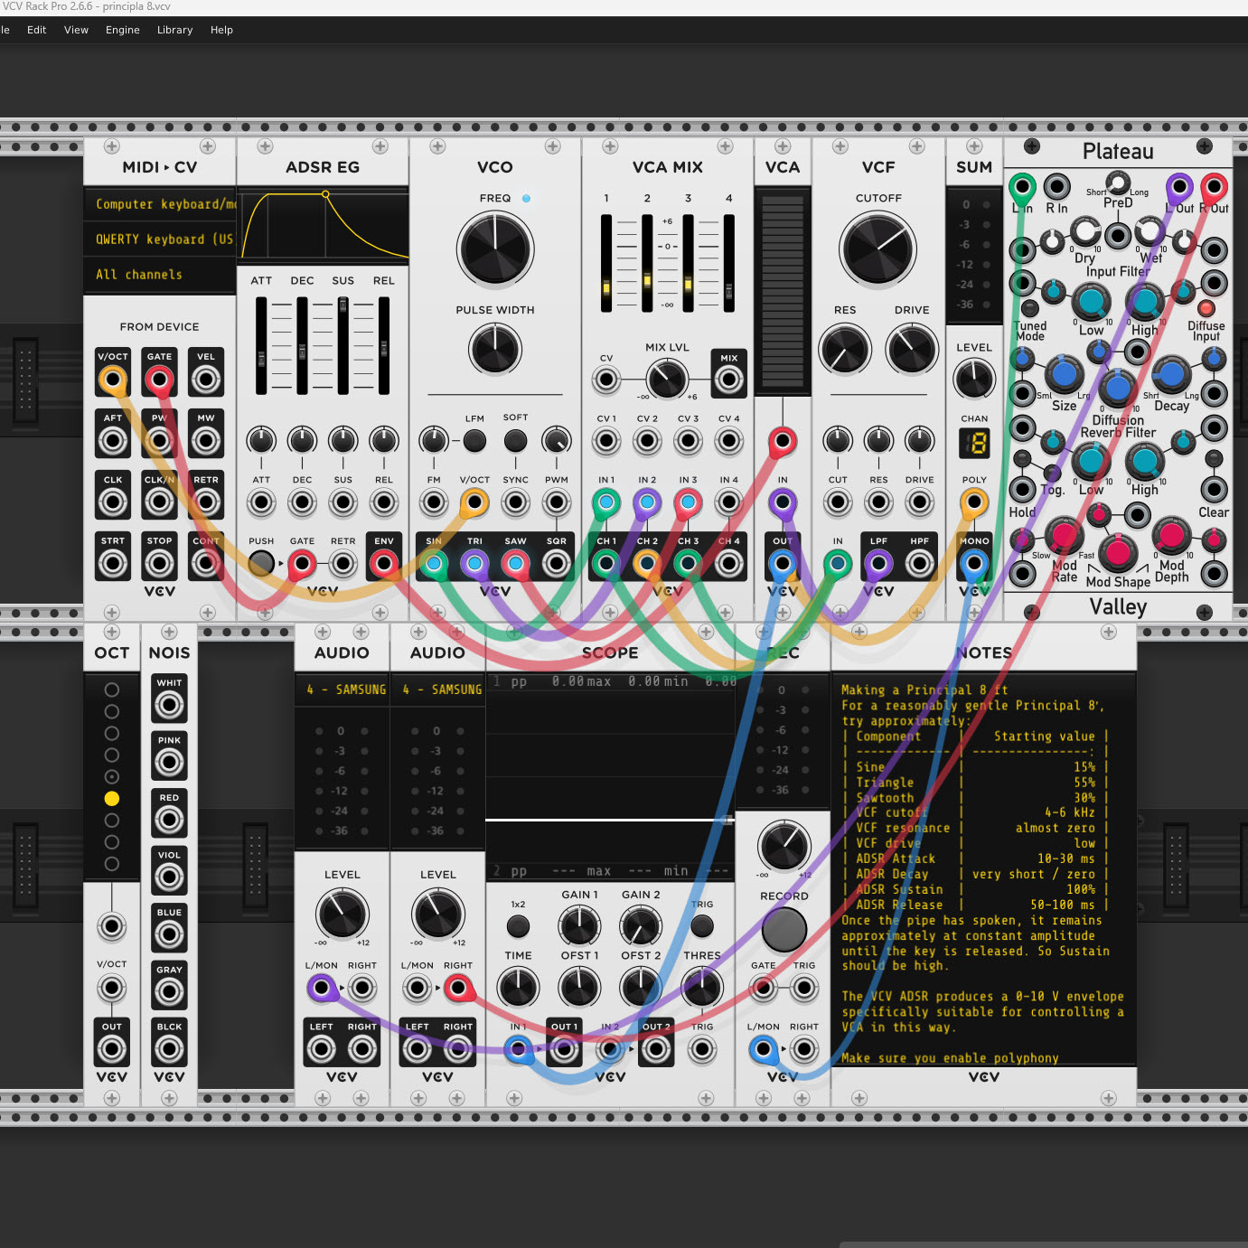Image resolution: width=1248 pixels, height=1248 pixels.
Task: Click the SUM LEVEL knob
Action: tap(974, 379)
